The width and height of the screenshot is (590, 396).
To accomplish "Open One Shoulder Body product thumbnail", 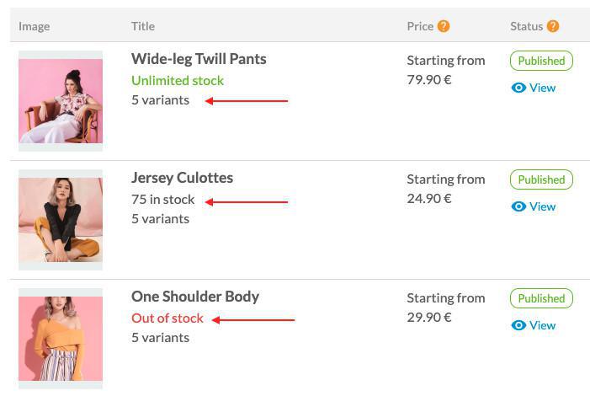I will click(61, 338).
